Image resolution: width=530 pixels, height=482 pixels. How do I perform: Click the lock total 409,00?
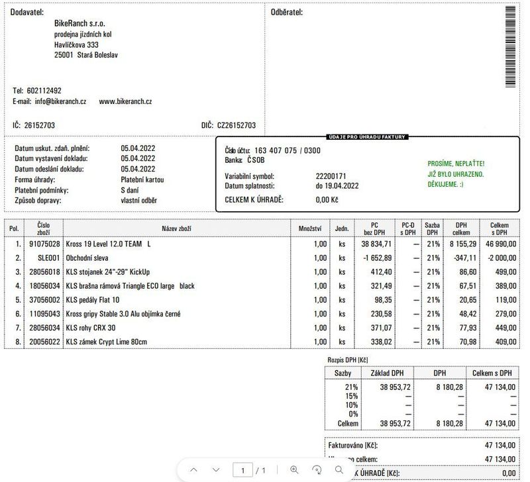click(x=506, y=342)
